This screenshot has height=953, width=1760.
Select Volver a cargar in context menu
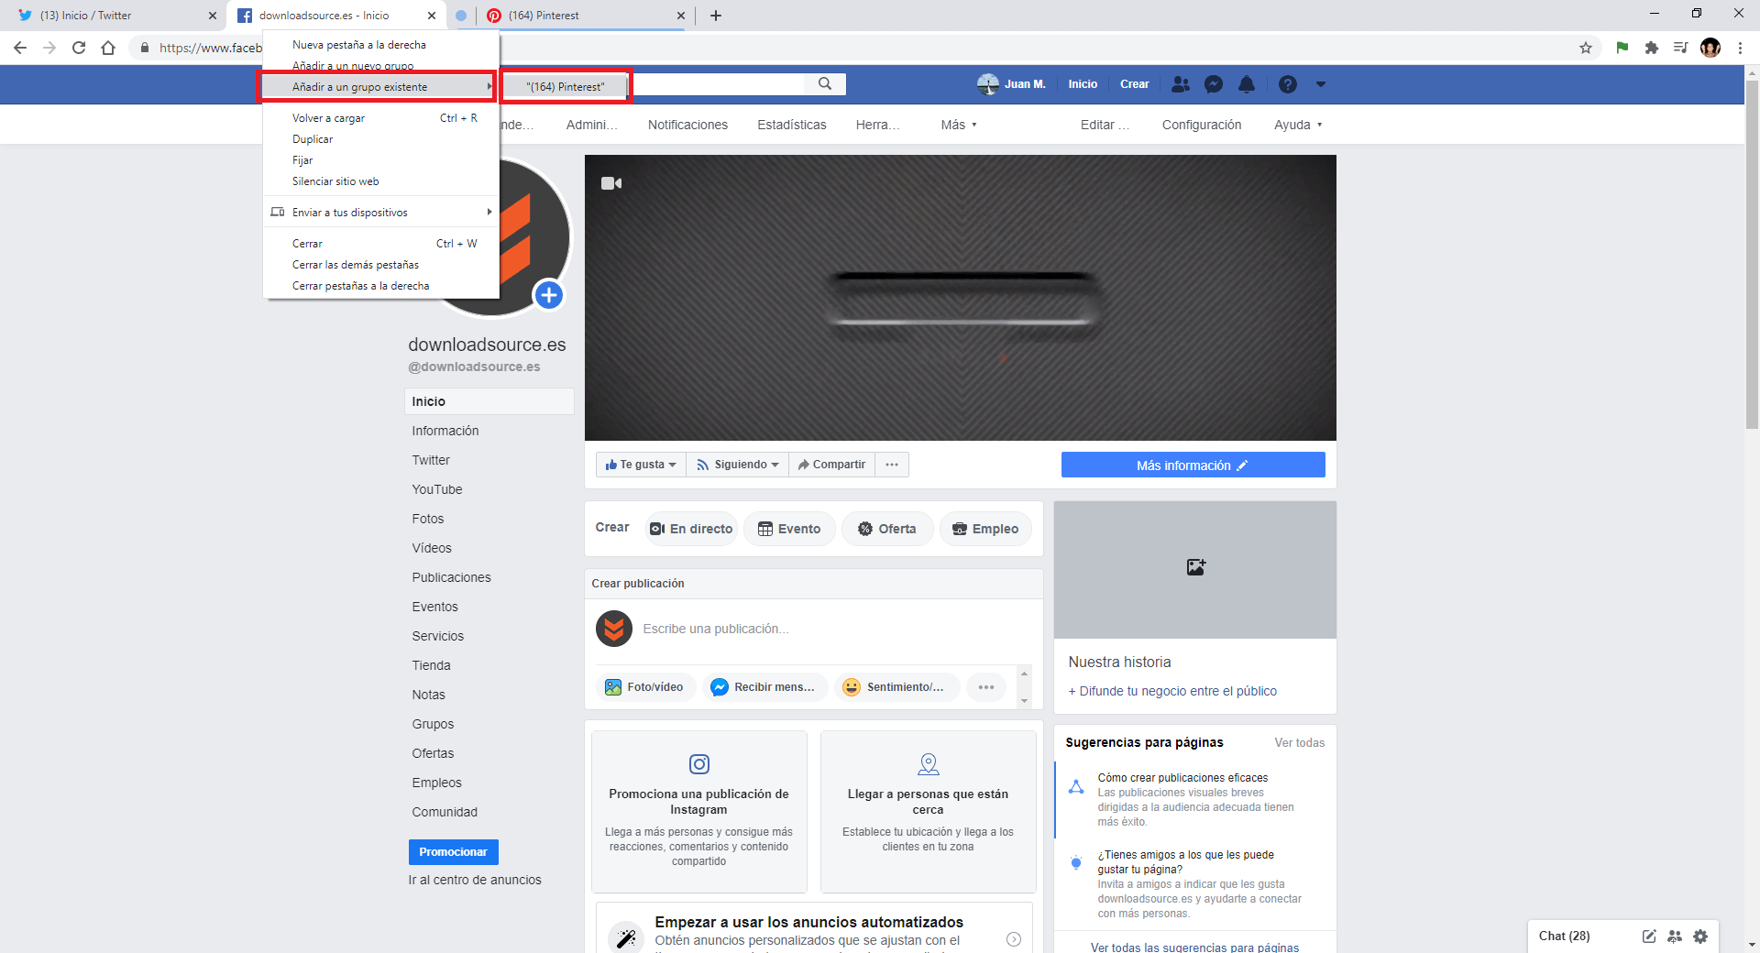(380, 118)
